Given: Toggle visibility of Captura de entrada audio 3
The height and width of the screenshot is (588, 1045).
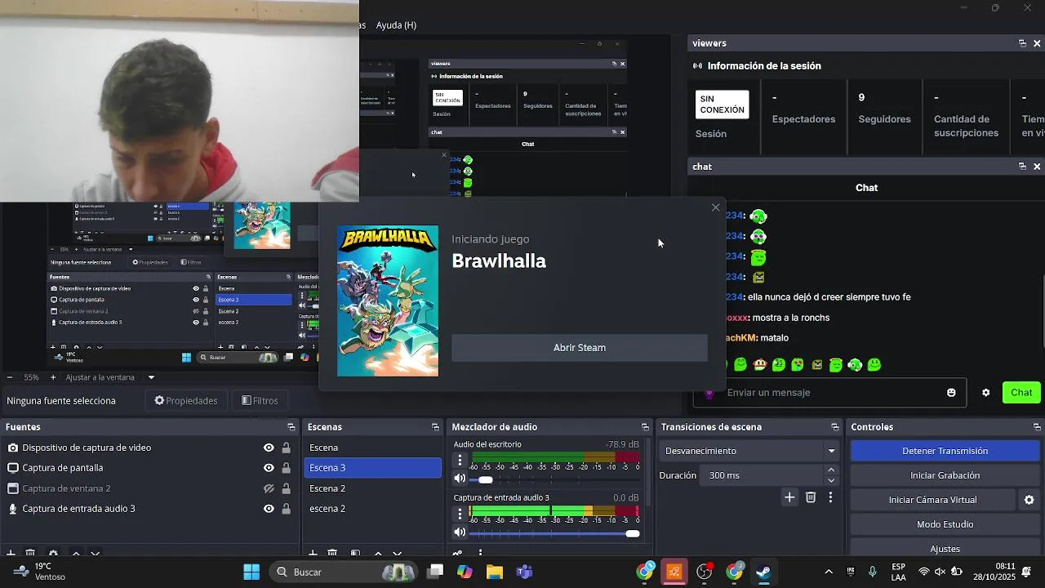Looking at the screenshot, I should (x=269, y=509).
